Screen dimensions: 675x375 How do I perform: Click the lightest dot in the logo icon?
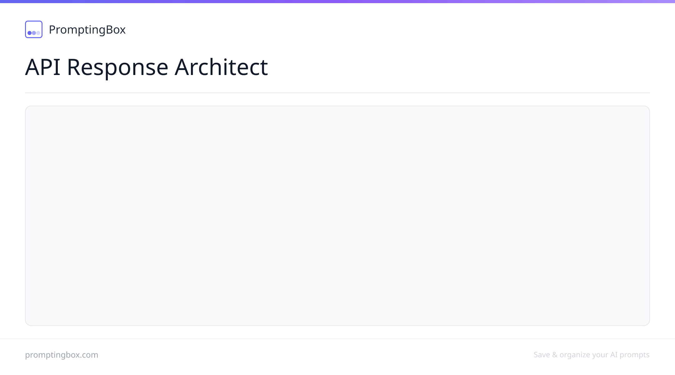click(38, 33)
